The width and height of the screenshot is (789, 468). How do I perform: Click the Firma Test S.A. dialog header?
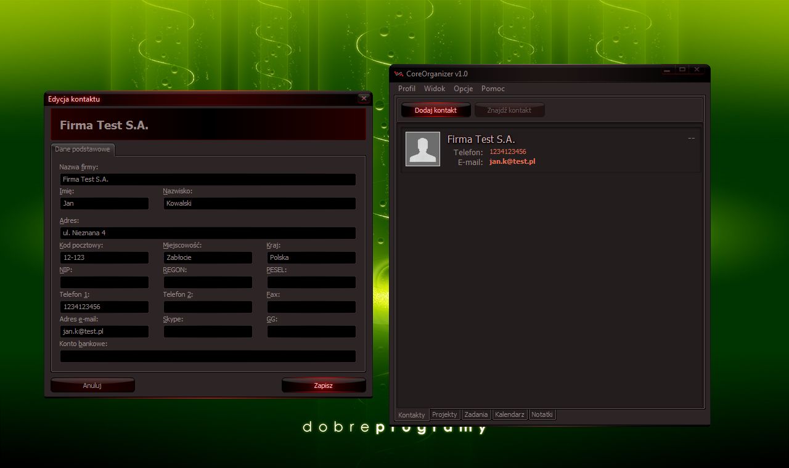click(x=208, y=124)
